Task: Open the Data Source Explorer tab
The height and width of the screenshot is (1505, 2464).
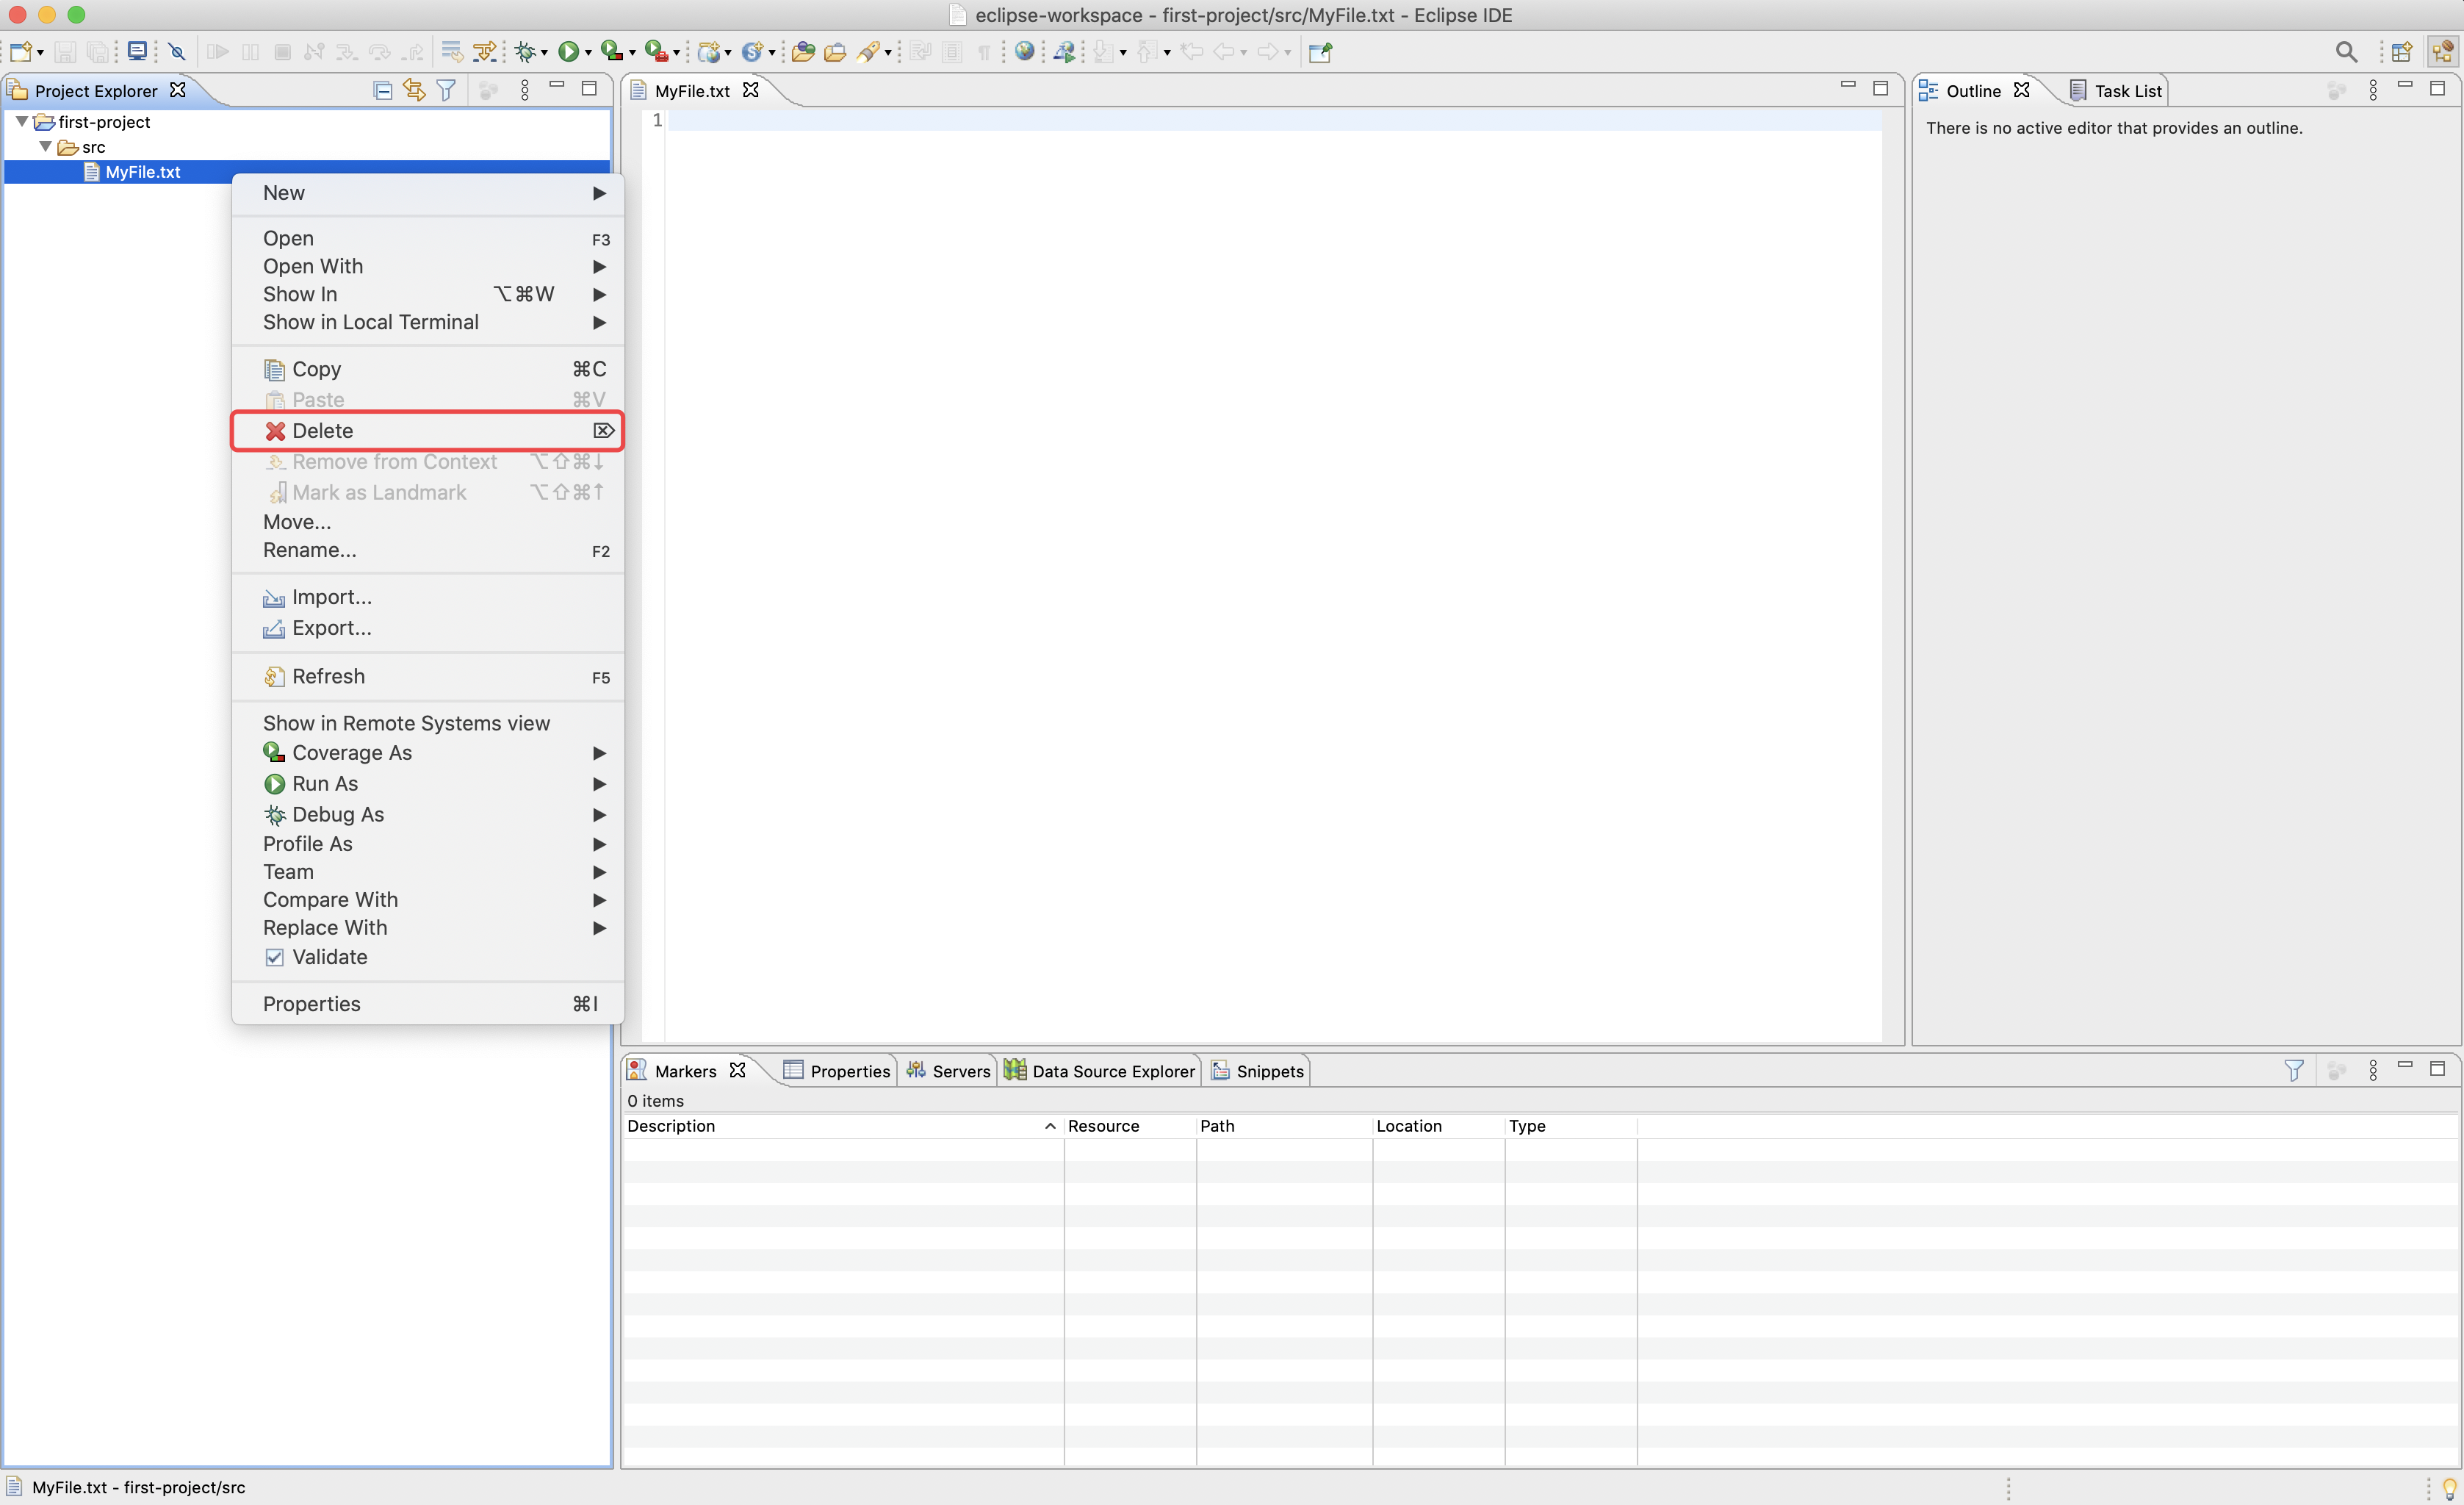Action: (x=1099, y=1070)
